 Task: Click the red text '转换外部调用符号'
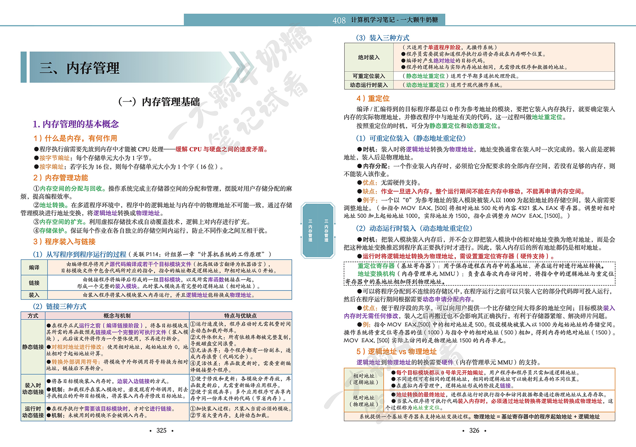[x=75, y=362]
